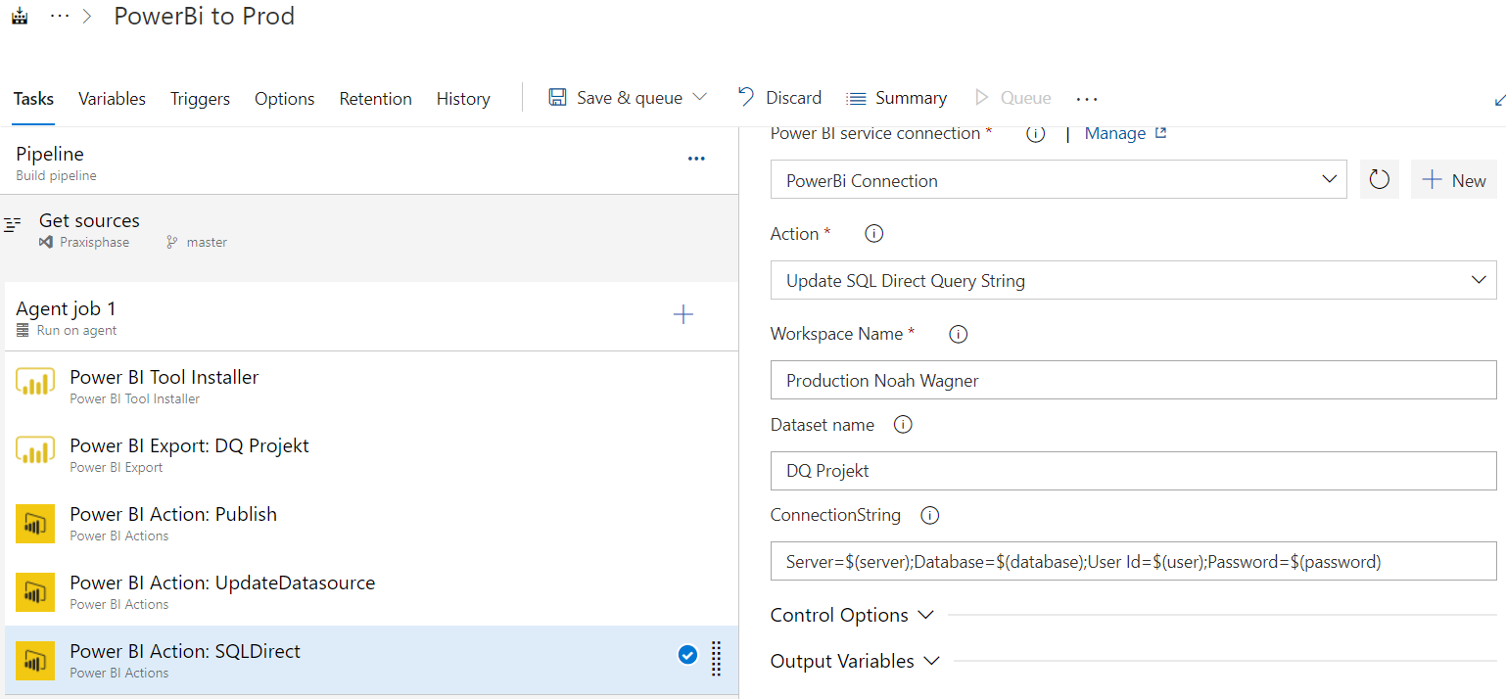Switch to the Variables tab
The height and width of the screenshot is (699, 1506).
112,98
